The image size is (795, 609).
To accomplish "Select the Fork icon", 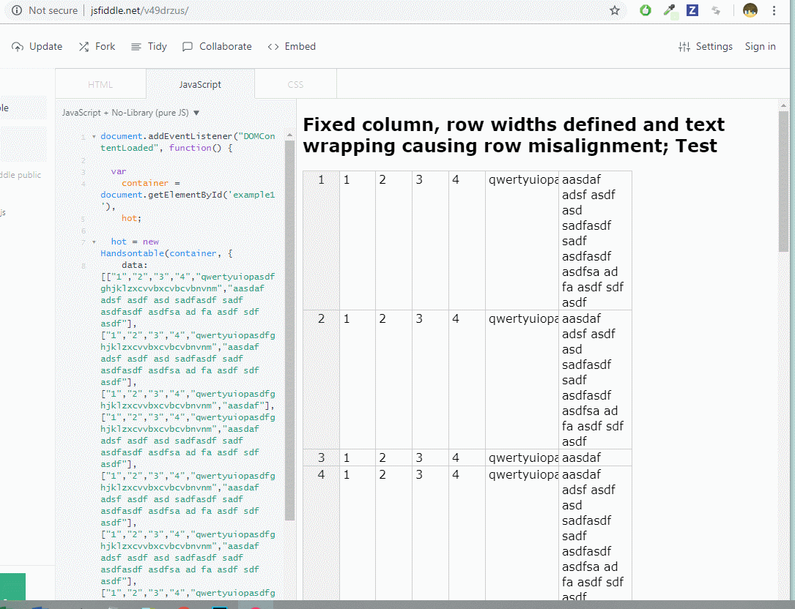I will click(82, 46).
